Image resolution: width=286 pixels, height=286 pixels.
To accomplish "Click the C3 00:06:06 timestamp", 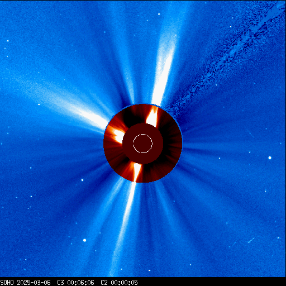I will pyautogui.click(x=75, y=283).
